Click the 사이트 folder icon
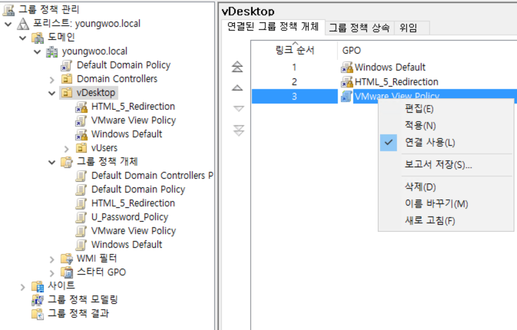Image resolution: width=517 pixels, height=330 pixels. [37, 286]
